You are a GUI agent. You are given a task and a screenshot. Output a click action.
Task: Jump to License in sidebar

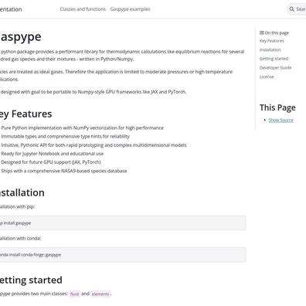tap(267, 76)
